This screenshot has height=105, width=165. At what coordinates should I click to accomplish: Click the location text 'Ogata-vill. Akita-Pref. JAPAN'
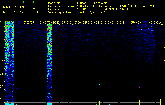pos(103,6)
